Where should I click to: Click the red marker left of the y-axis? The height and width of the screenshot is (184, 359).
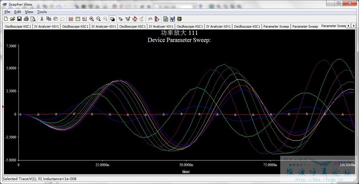pyautogui.click(x=3, y=107)
